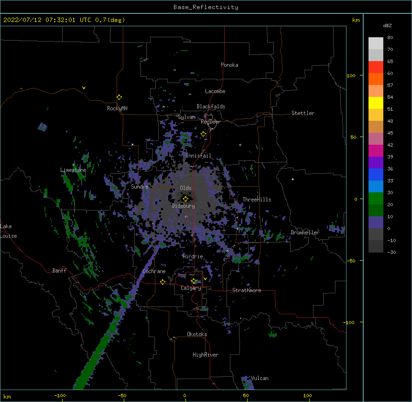Select the white 70-80 dBZ legend swatch
Screen dimensions: 412x402
click(376, 43)
